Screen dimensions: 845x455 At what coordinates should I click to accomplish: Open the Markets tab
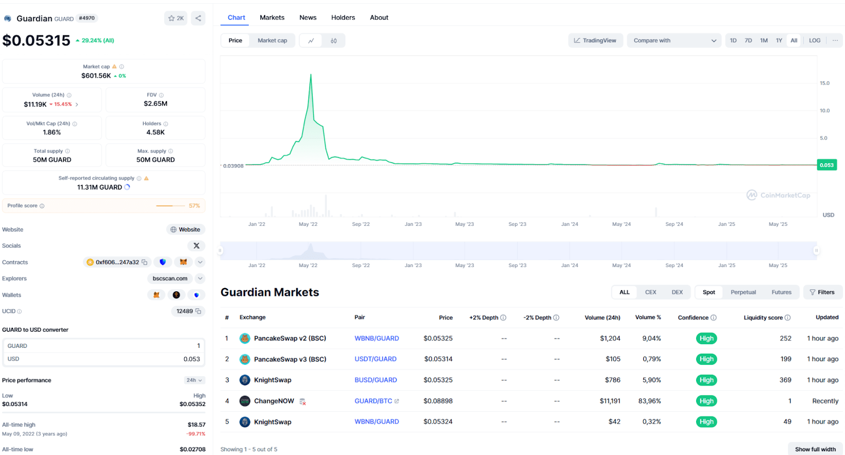272,17
